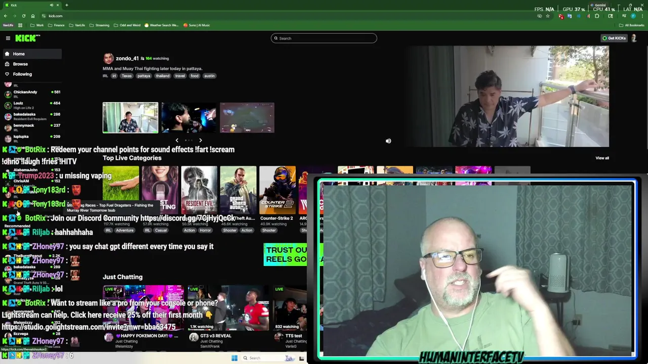Image resolution: width=648 pixels, height=364 pixels.
Task: Open zondo_41 channel name
Action: pyautogui.click(x=127, y=58)
